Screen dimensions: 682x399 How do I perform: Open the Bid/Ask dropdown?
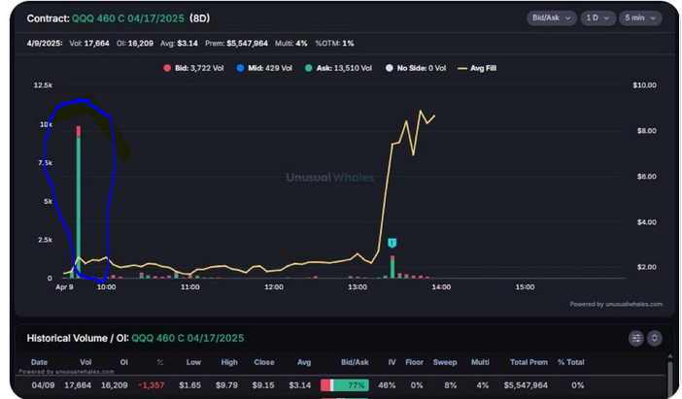[x=551, y=17]
